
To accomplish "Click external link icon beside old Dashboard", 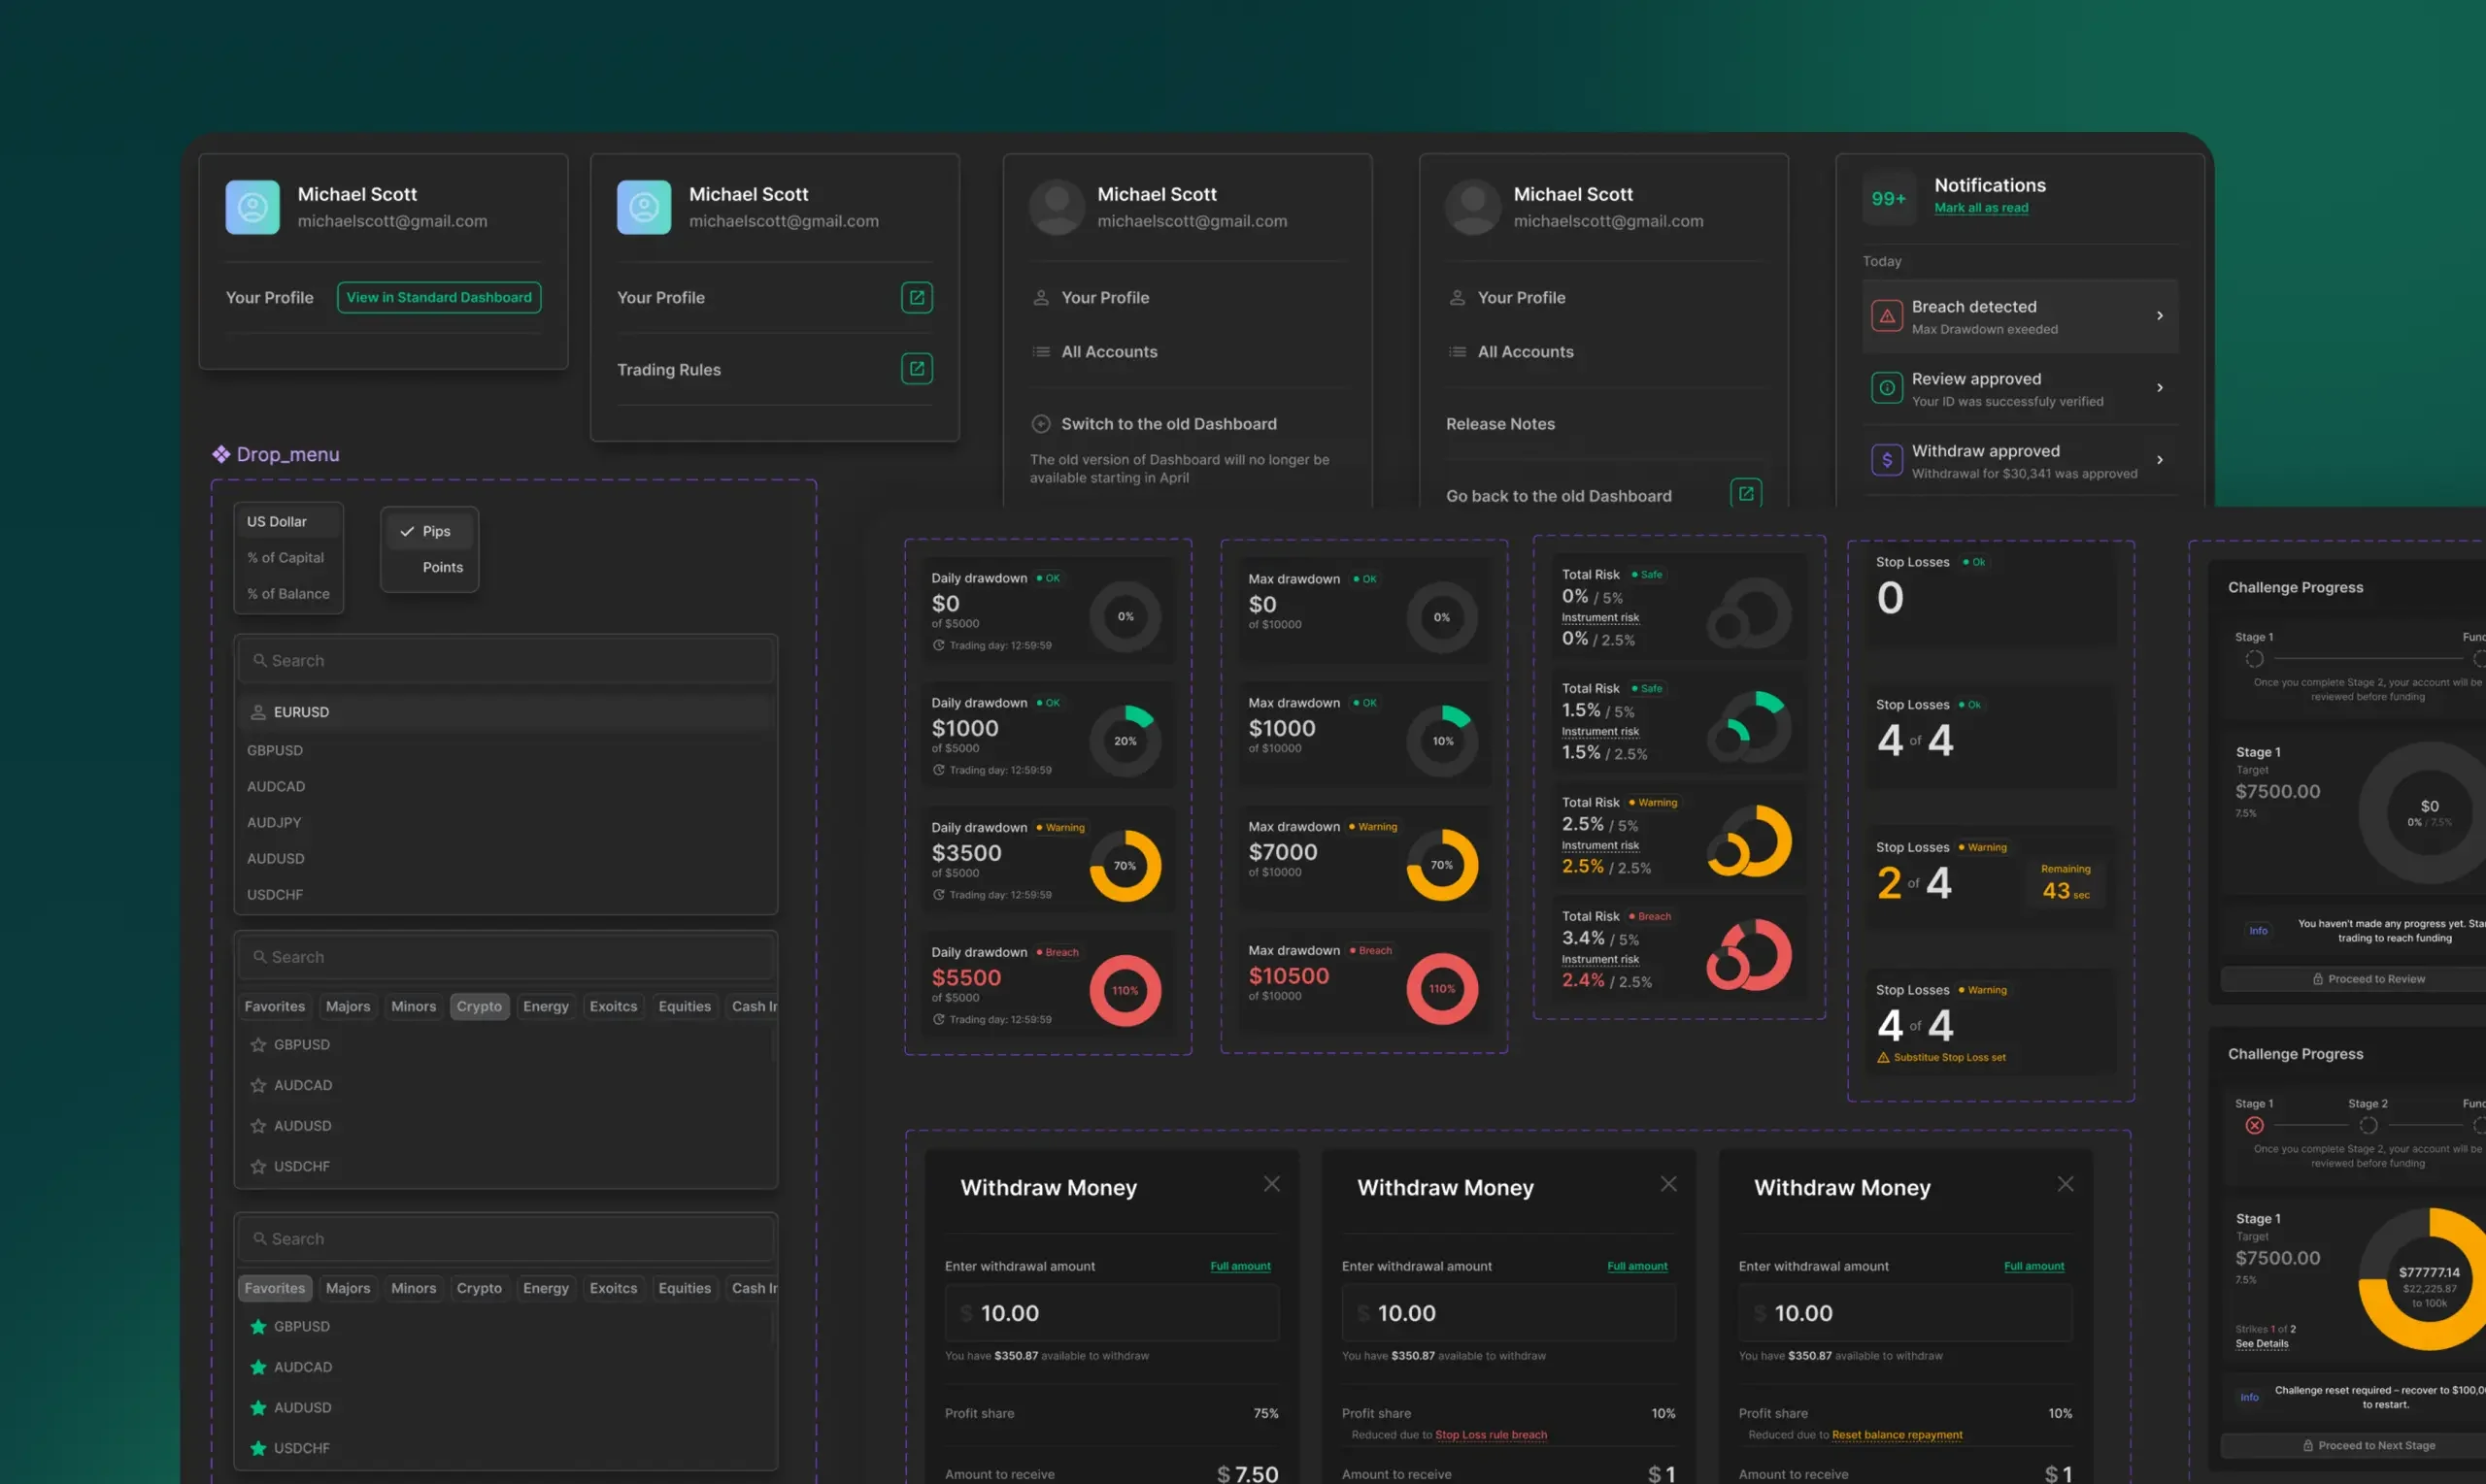I will pyautogui.click(x=1746, y=494).
